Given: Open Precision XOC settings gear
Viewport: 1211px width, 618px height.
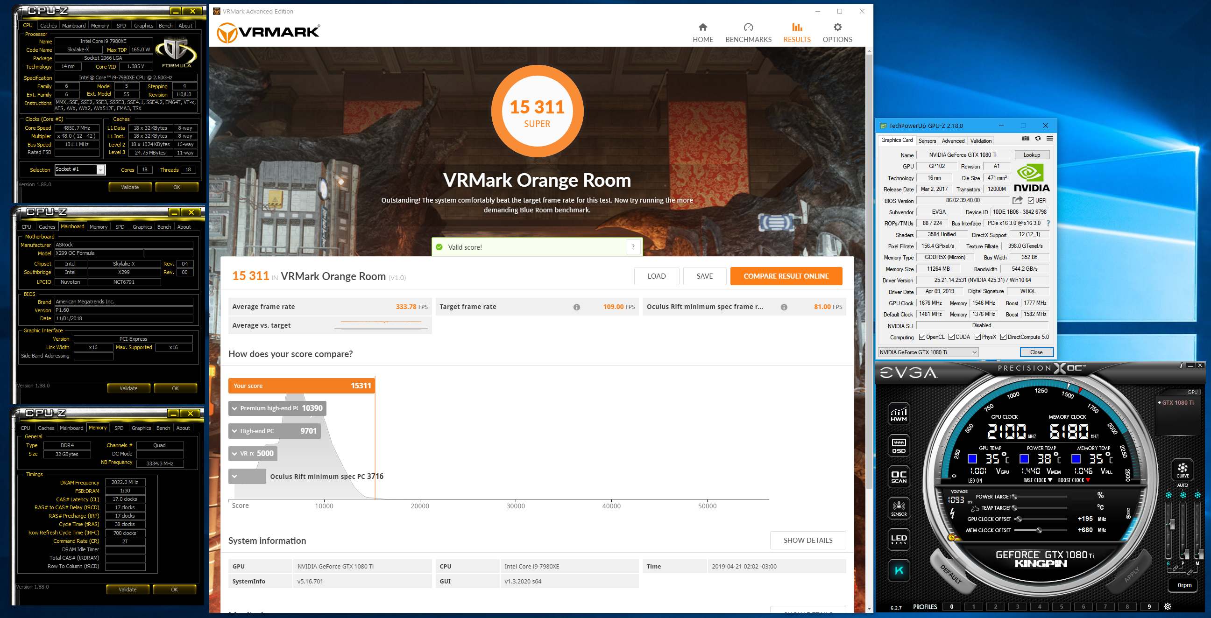Looking at the screenshot, I should point(1167,607).
